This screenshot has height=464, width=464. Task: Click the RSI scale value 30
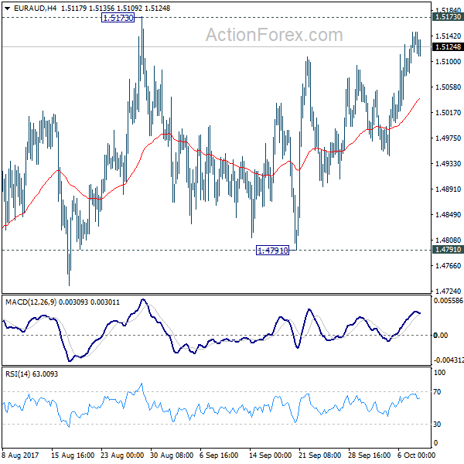[x=437, y=424]
